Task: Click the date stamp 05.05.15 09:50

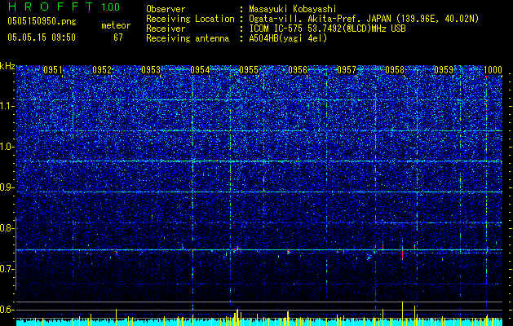Action: (x=42, y=37)
